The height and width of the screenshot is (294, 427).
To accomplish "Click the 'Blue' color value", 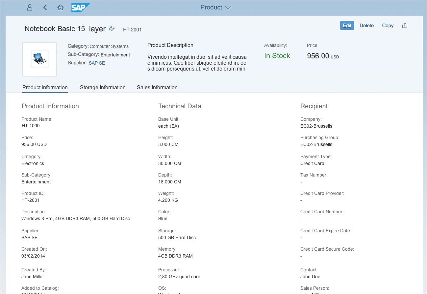I will click(163, 219).
